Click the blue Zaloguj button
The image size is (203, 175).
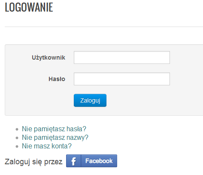[x=90, y=100]
